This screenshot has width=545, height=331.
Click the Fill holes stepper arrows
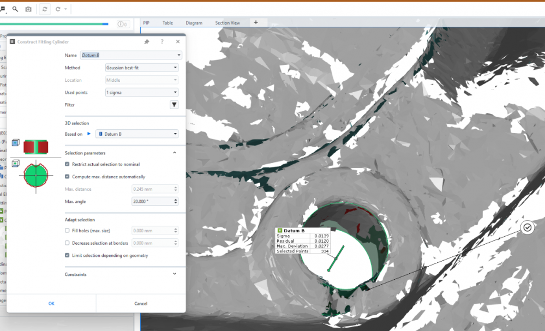176,231
